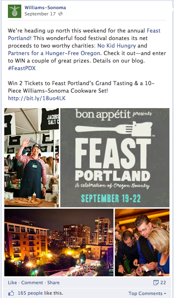The image size is (174, 298).
Task: Open the No Kid Hungry link
Action: (117, 45)
